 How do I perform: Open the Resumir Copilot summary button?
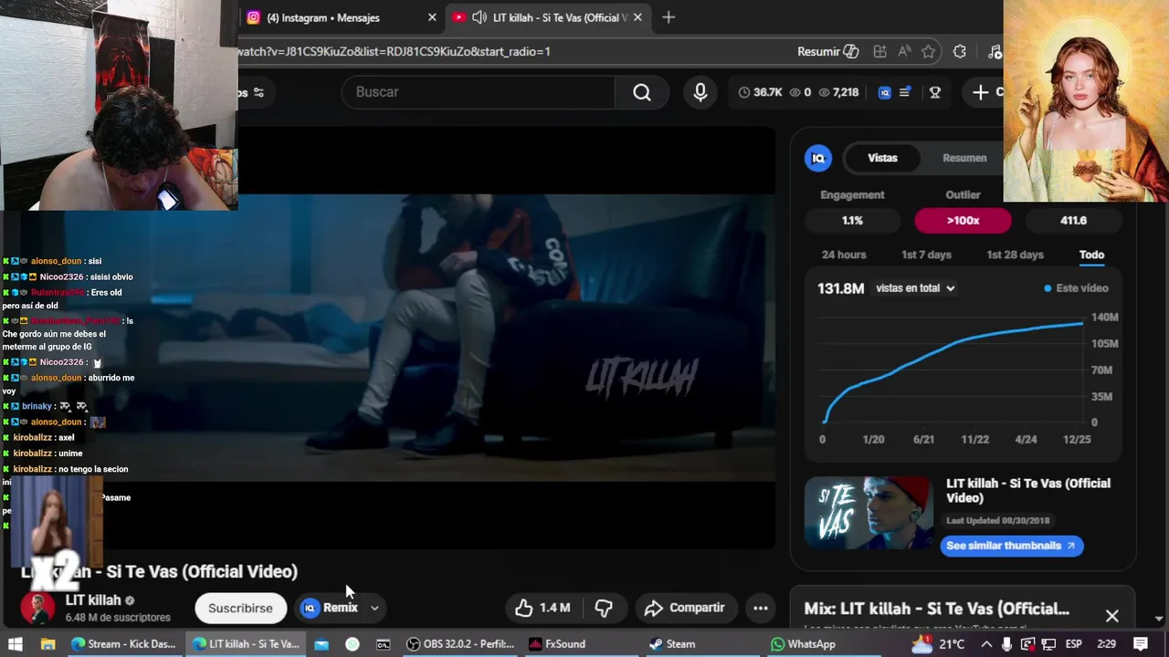(x=827, y=51)
